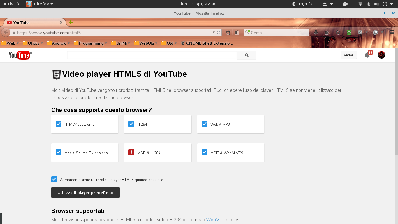The width and height of the screenshot is (398, 224).
Task: Click the Browser supportati heading
Action: click(x=78, y=211)
